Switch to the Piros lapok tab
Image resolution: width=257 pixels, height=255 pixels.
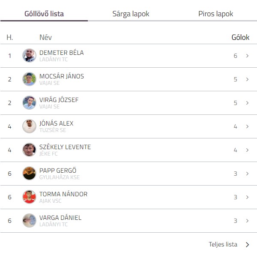216,14
